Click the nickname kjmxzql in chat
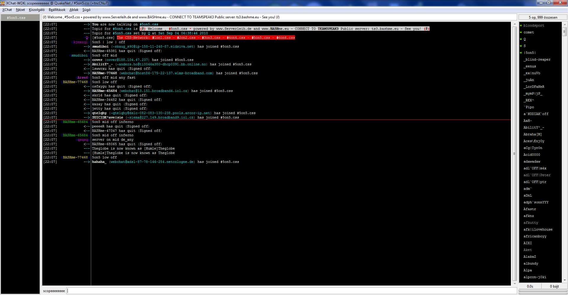 (x=80, y=42)
